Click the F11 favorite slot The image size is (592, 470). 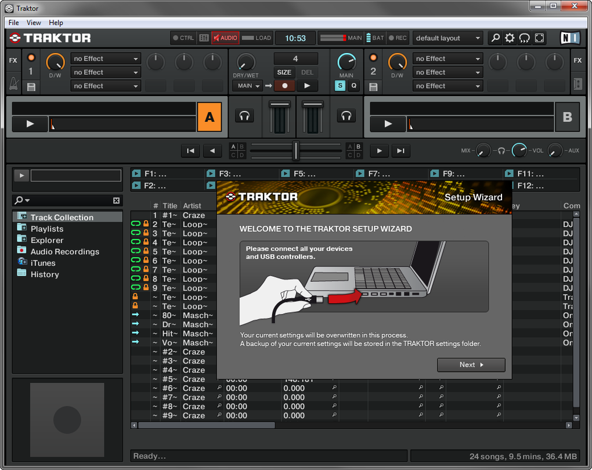pyautogui.click(x=541, y=173)
